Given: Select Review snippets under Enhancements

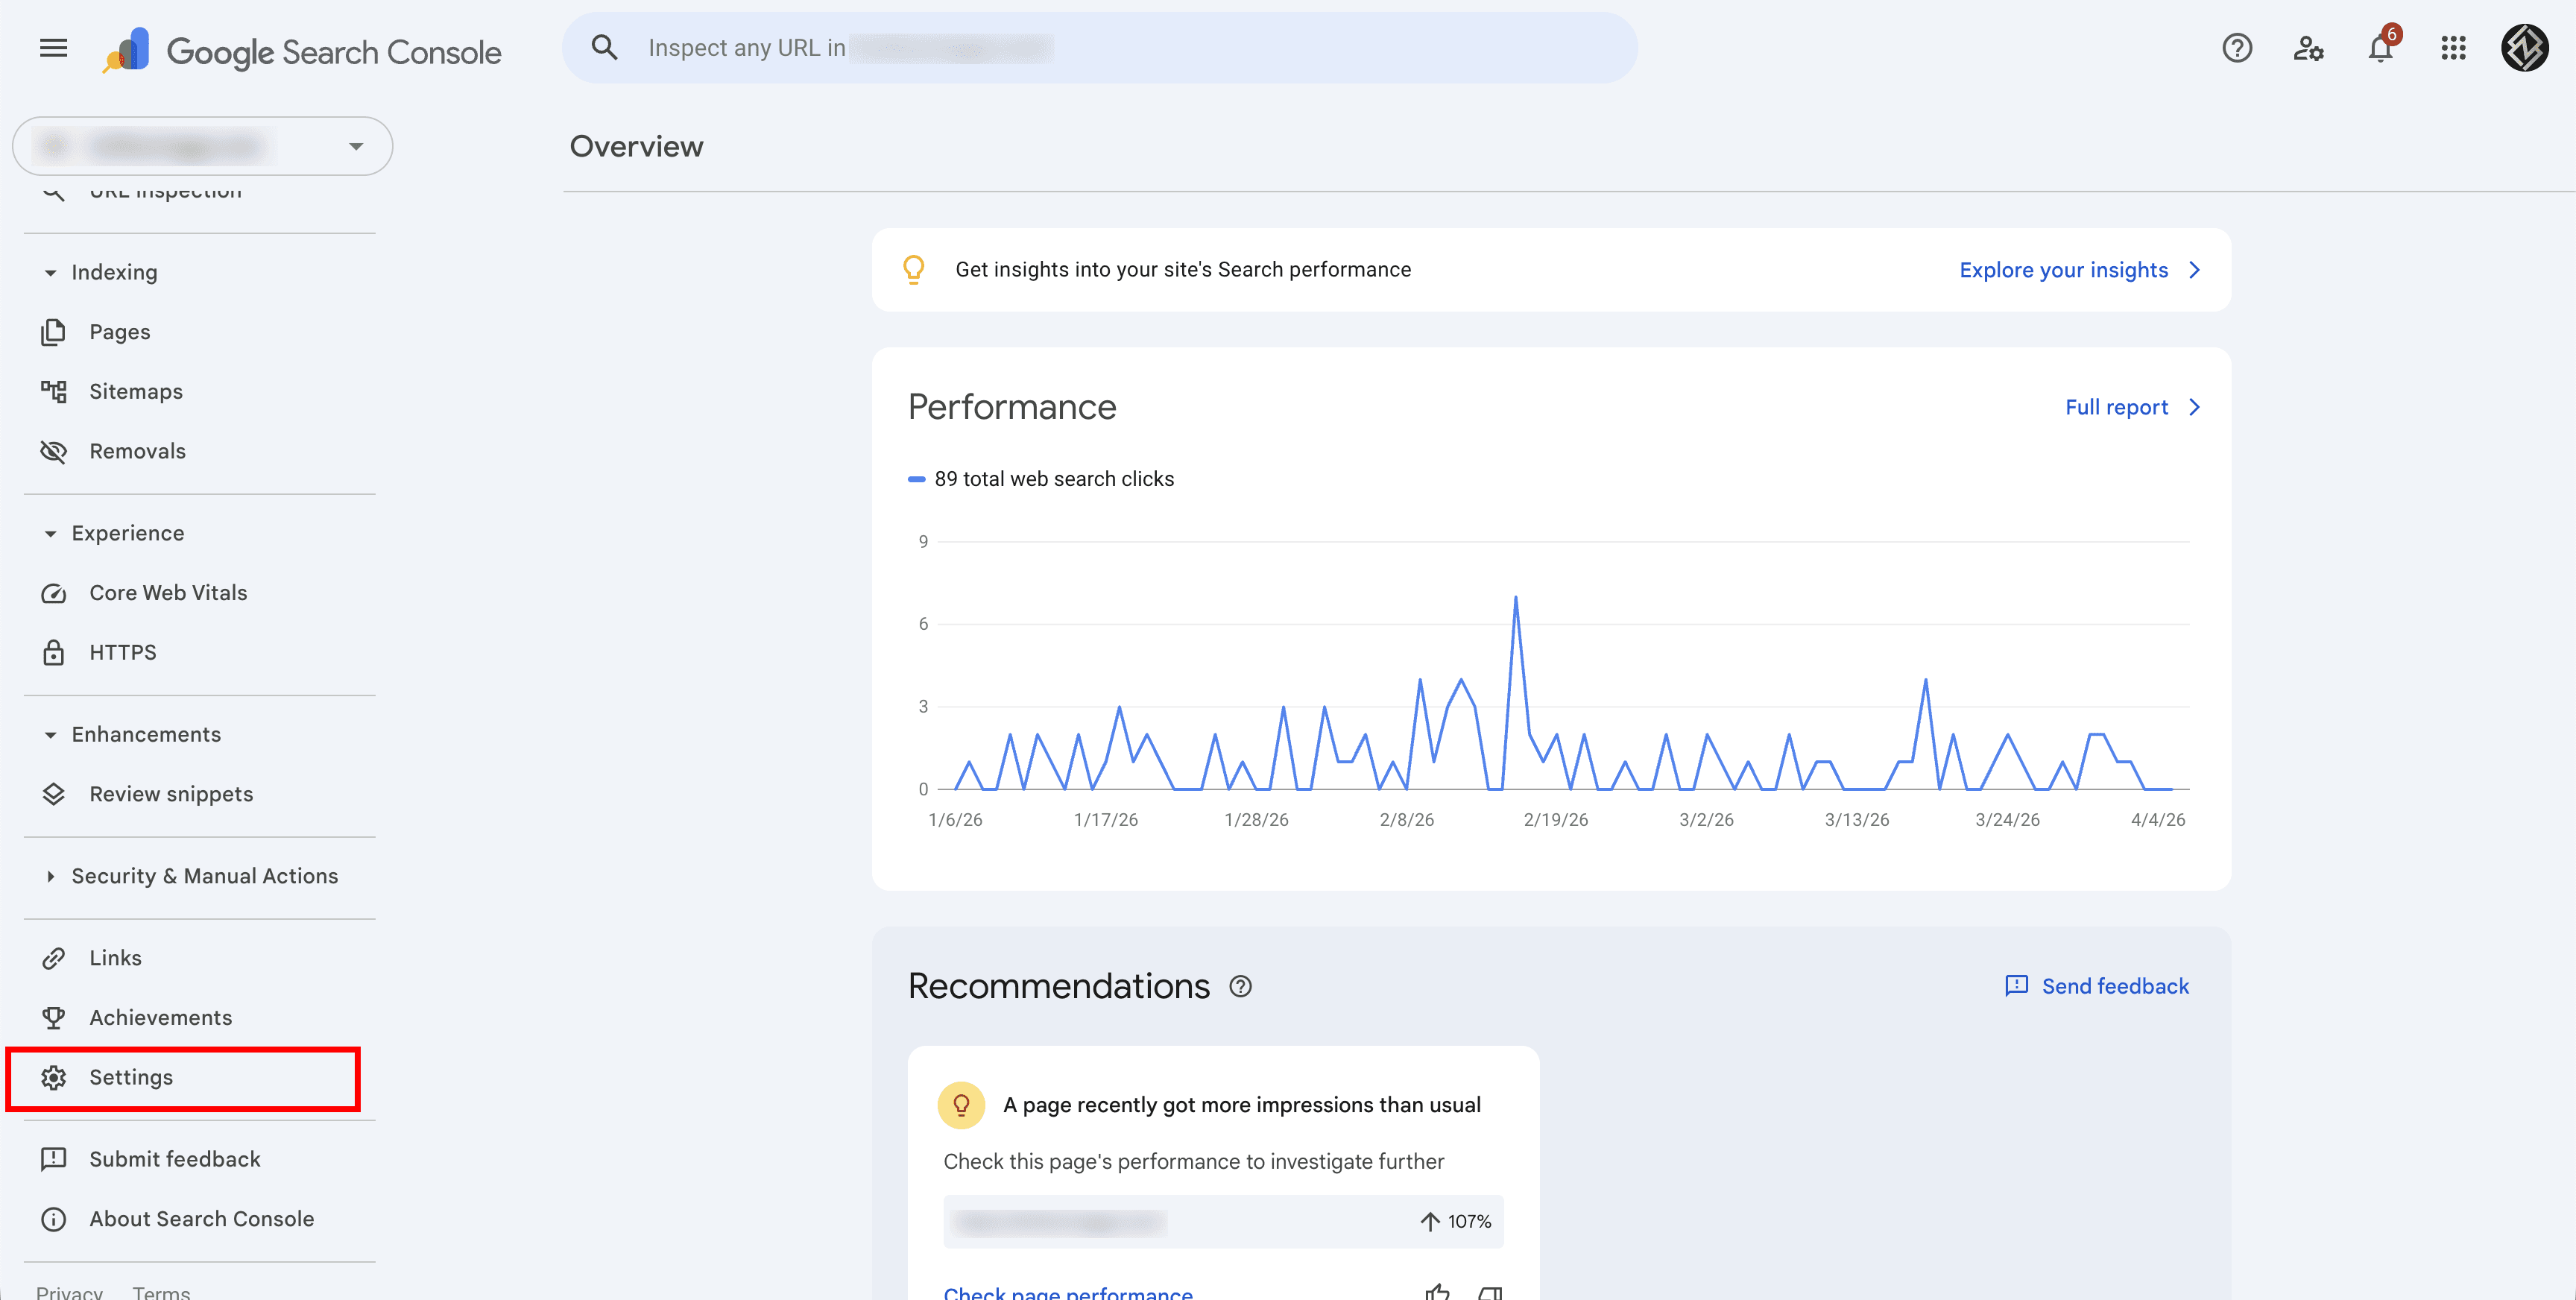Looking at the screenshot, I should click(x=170, y=793).
